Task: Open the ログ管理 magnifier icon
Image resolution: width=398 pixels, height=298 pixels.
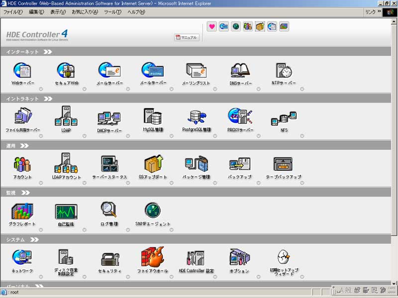Action: (x=109, y=210)
